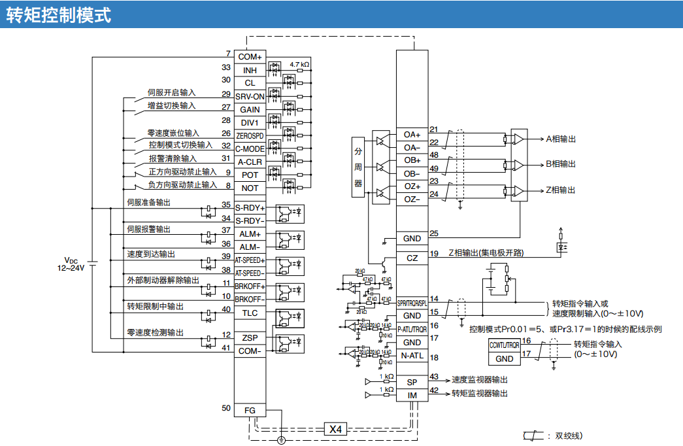Click the ground symbol below the FG terminal
Screen dimensions: 683x446
pos(281,439)
